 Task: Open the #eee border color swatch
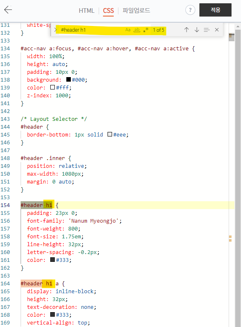coord(110,134)
